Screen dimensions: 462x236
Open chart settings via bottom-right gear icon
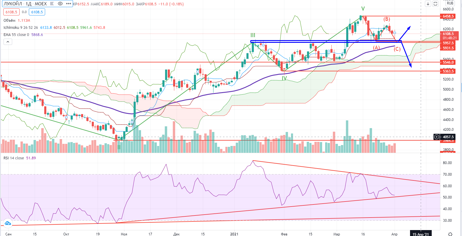pos(450,234)
